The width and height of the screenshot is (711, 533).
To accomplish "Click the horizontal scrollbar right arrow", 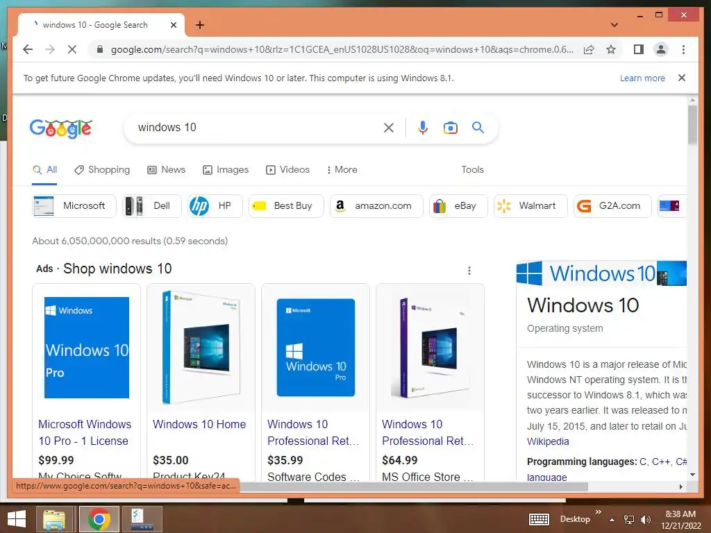I will (x=680, y=487).
